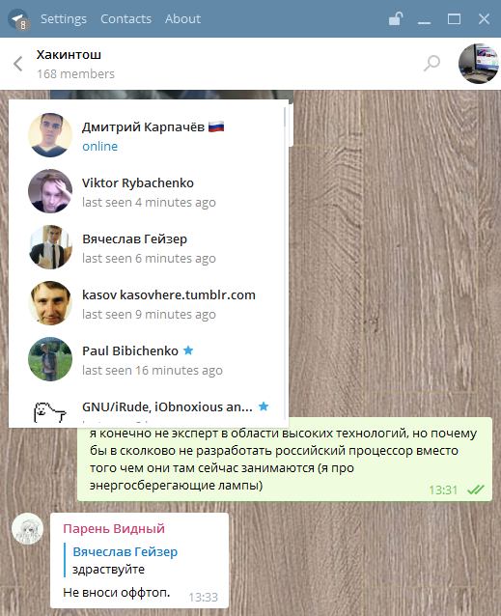This screenshot has width=501, height=616.
Task: Click the Парень Видный sender name
Action: (114, 528)
